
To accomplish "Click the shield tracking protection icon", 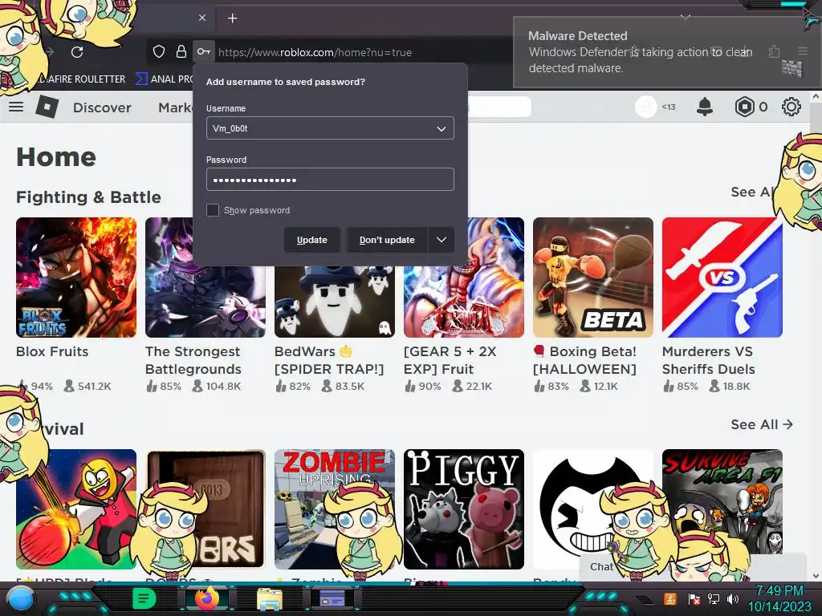I will pos(159,51).
